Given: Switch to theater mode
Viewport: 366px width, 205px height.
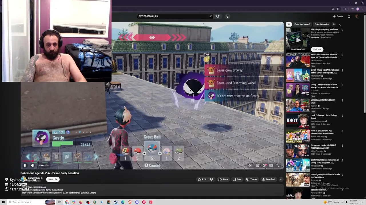Looking at the screenshot, I should coord(271,165).
